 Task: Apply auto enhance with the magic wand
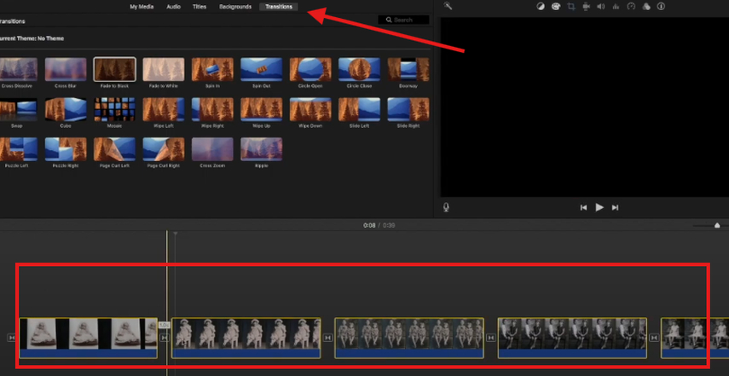click(448, 6)
